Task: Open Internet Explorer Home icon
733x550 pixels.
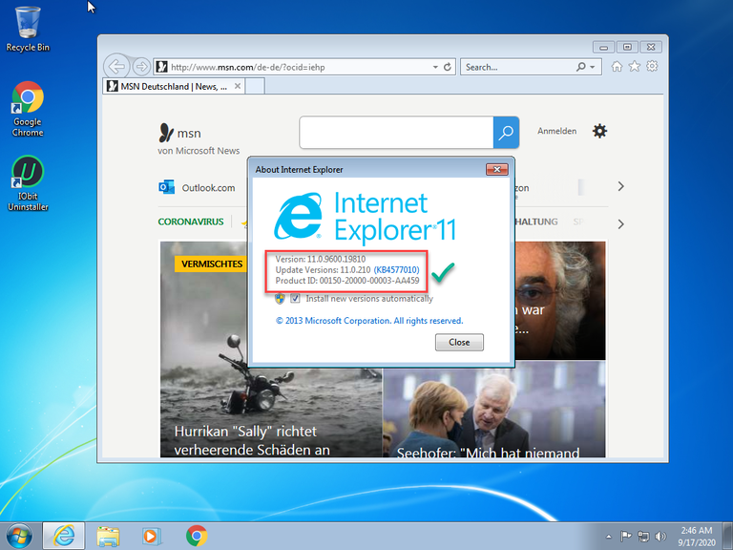Action: coord(618,67)
